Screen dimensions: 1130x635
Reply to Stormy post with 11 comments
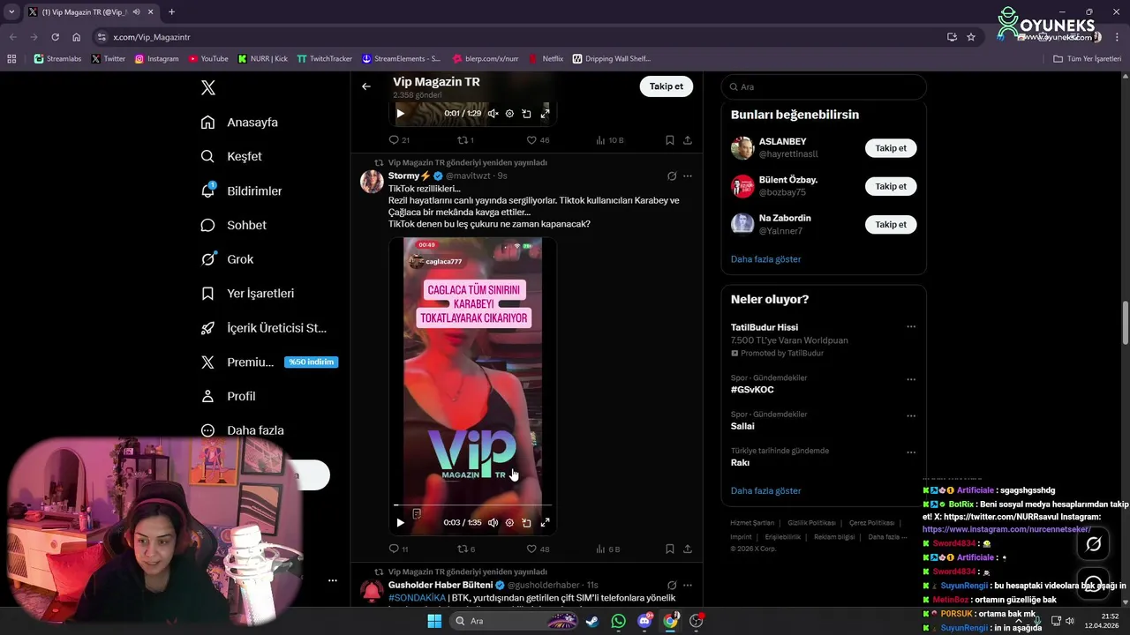pos(399,549)
